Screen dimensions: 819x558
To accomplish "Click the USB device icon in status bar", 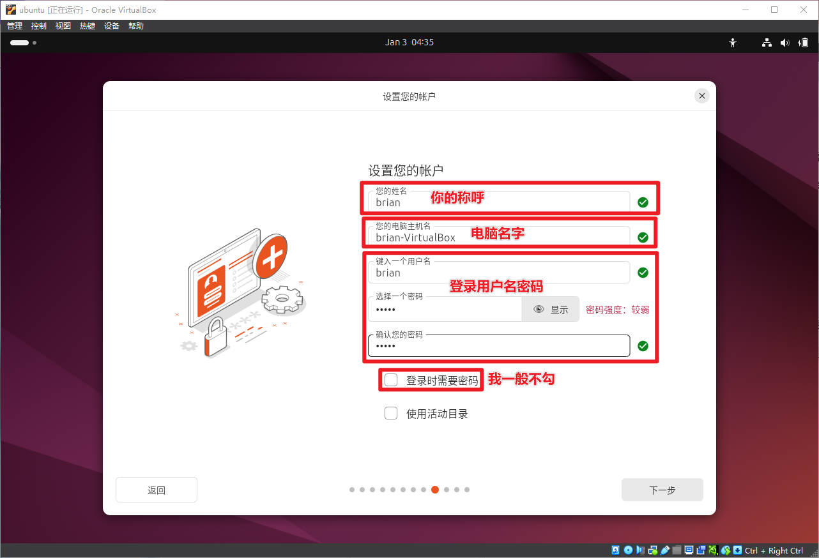I will [x=665, y=550].
